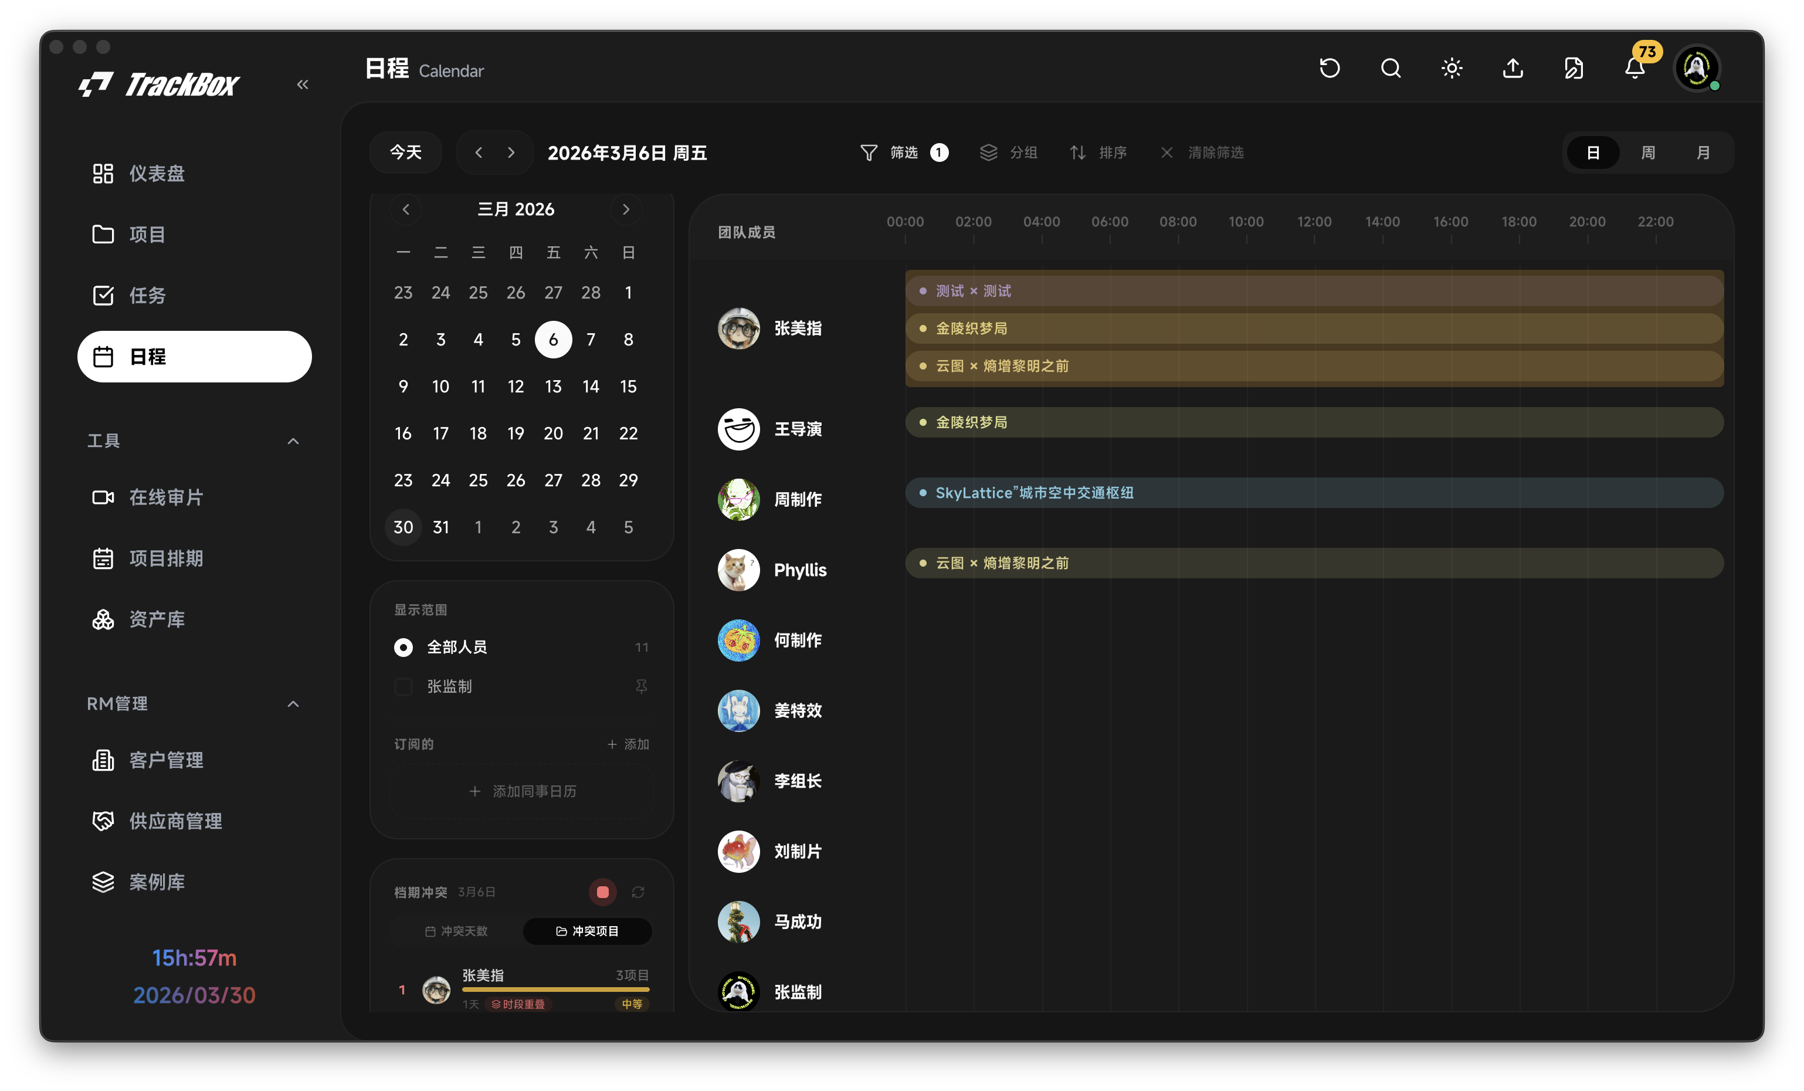Refresh the 档期冲突 conflict panel
The width and height of the screenshot is (1804, 1091).
point(639,892)
